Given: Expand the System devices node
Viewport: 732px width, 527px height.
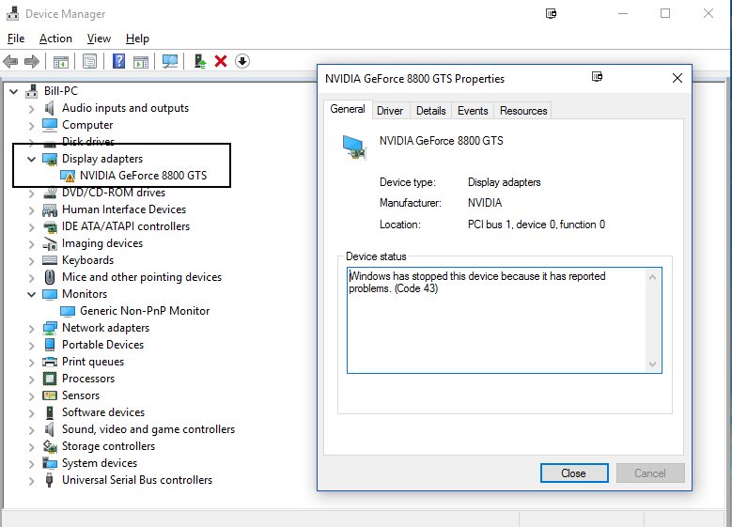Looking at the screenshot, I should [x=31, y=463].
